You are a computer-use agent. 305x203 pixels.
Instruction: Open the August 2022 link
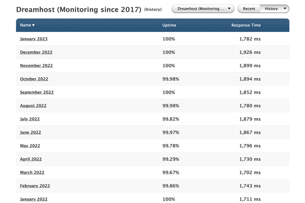click(x=33, y=106)
